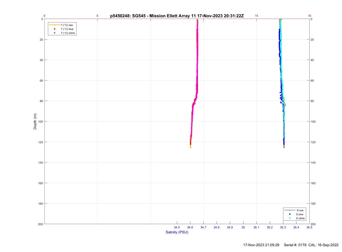Click the timestamp 17-Nov-2023 21:09:29
This screenshot has height=252, width=342.
(261, 245)
